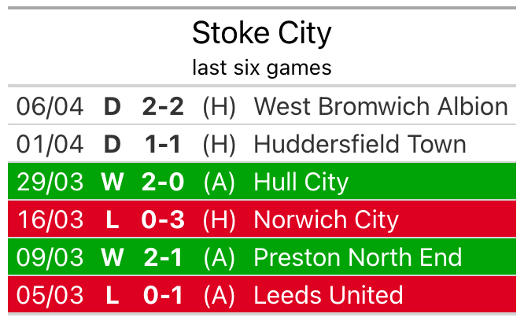Viewport: 524px width, 321px height.
Task: Click the 0-1 score against Leeds
Action: 163,295
